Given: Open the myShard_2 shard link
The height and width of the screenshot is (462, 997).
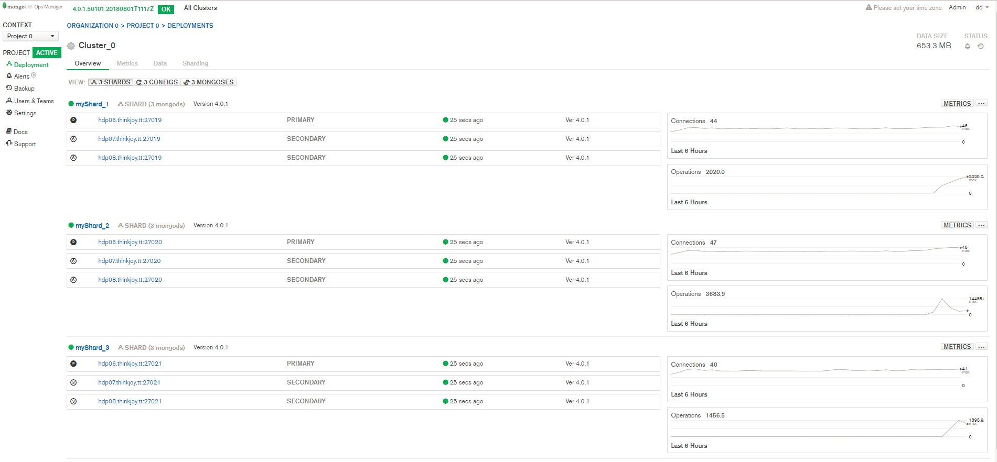Looking at the screenshot, I should [x=92, y=226].
